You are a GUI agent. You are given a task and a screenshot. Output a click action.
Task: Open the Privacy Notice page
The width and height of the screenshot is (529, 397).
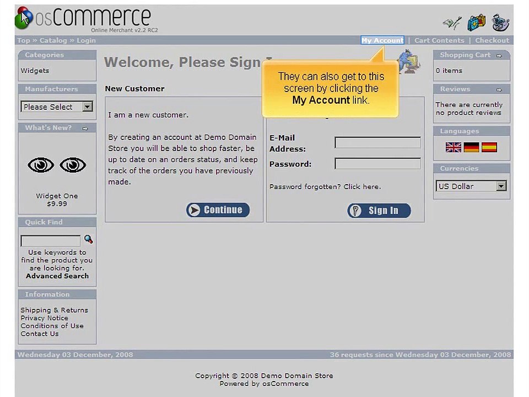pyautogui.click(x=44, y=318)
